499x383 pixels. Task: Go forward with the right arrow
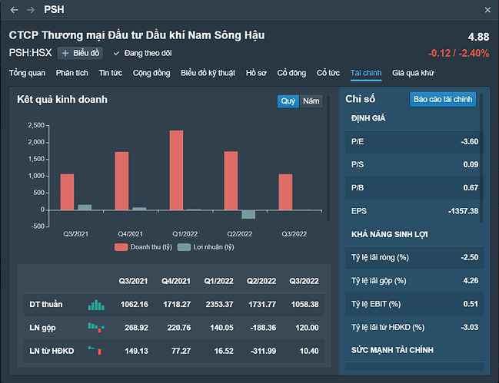click(31, 10)
